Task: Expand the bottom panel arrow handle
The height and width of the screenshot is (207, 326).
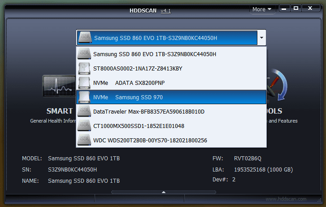Action: point(164,192)
